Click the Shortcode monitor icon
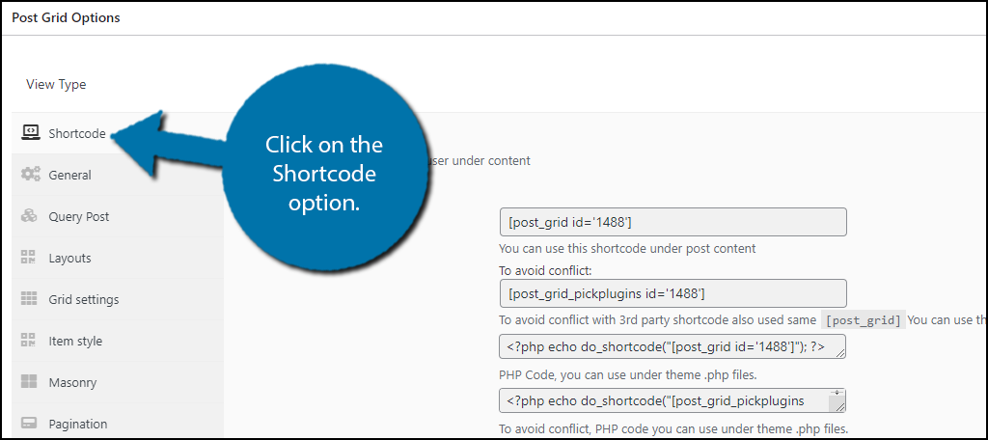988x440 pixels. (30, 132)
